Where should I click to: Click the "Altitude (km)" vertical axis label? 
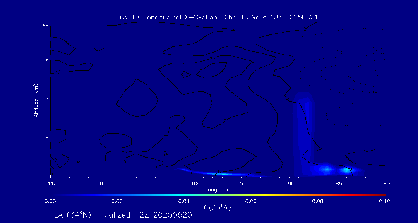pos(36,100)
